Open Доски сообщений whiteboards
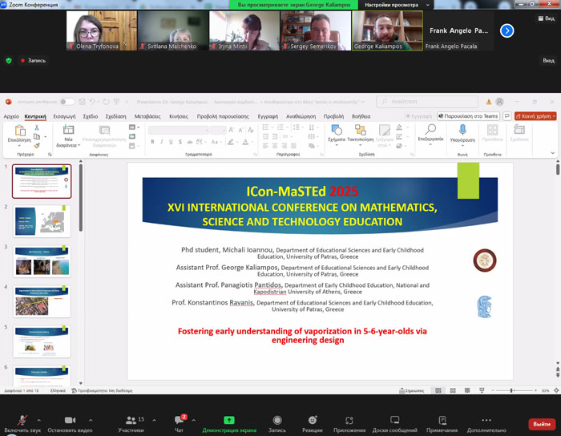The height and width of the screenshot is (436, 561). pos(394,420)
